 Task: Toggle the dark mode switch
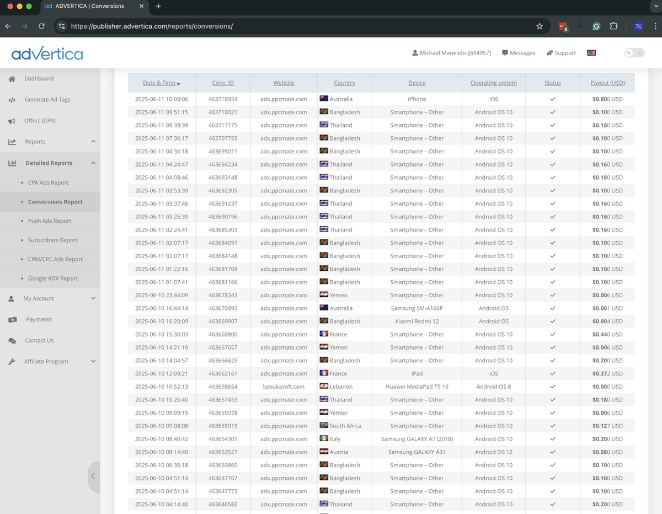click(634, 53)
